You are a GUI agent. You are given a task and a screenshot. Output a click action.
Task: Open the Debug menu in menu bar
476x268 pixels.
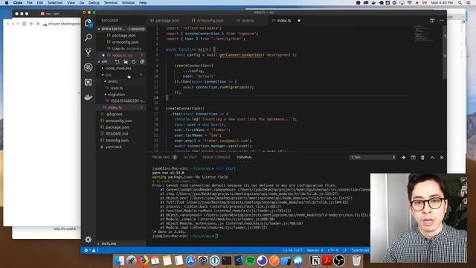94,3
